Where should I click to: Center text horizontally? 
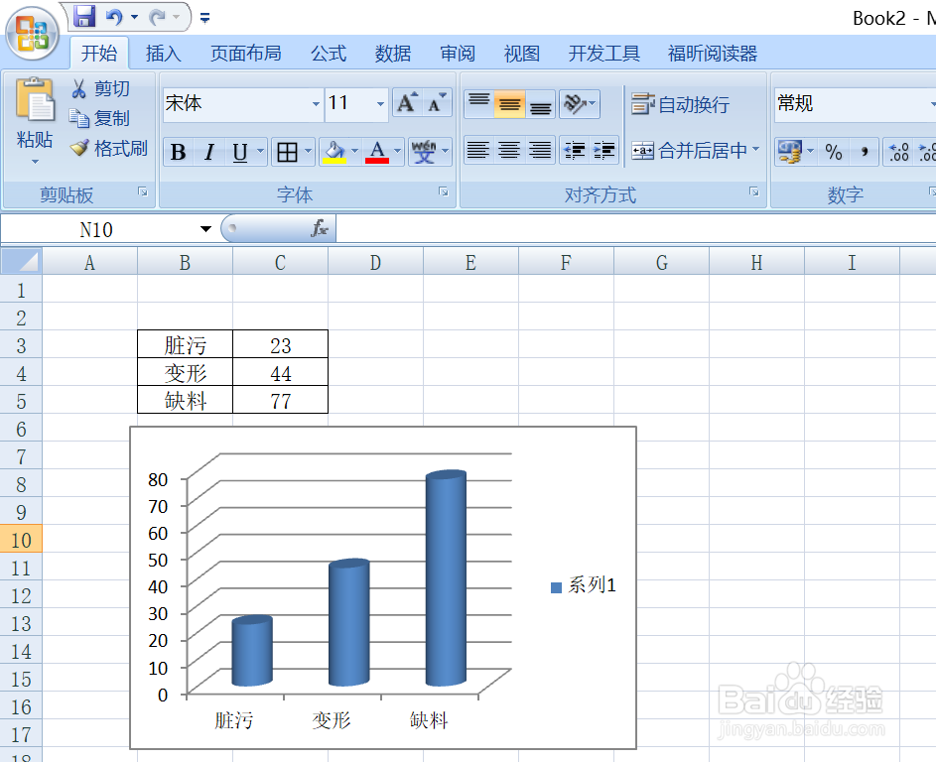(509, 151)
